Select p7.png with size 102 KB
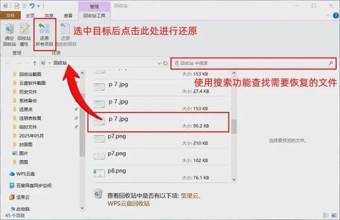Viewport: 340px width, 220px height. (x=160, y=156)
